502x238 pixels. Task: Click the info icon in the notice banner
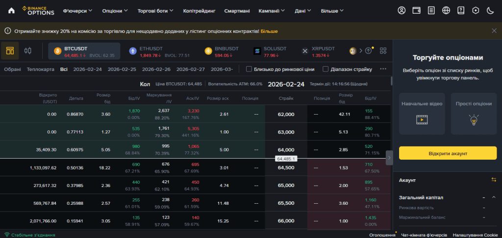point(7,31)
